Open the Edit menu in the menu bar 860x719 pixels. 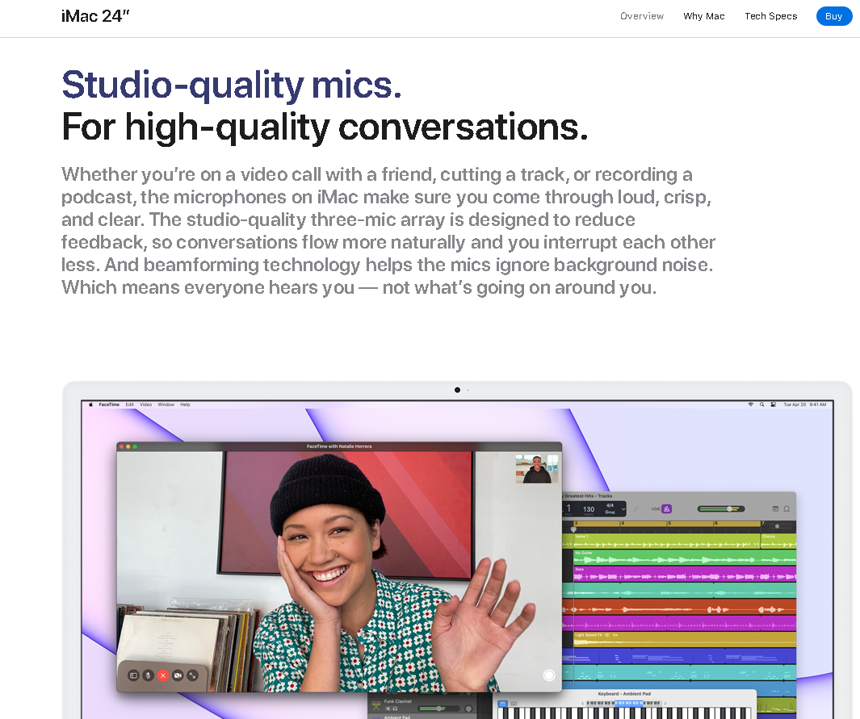coord(129,404)
